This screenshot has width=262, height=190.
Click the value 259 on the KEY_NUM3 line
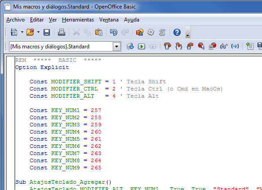click(96, 125)
